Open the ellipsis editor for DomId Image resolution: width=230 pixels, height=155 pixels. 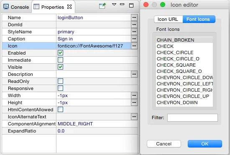[134, 25]
